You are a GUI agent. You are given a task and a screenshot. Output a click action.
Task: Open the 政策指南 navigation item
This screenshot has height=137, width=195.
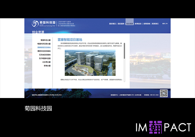(x=147, y=24)
